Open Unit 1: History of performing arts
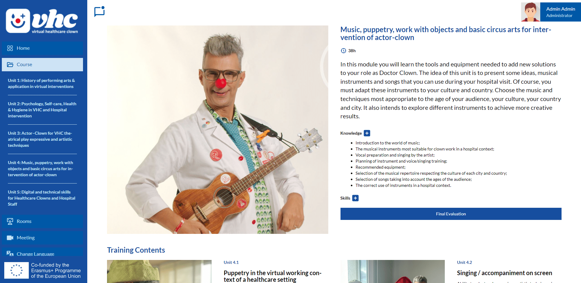 41,83
